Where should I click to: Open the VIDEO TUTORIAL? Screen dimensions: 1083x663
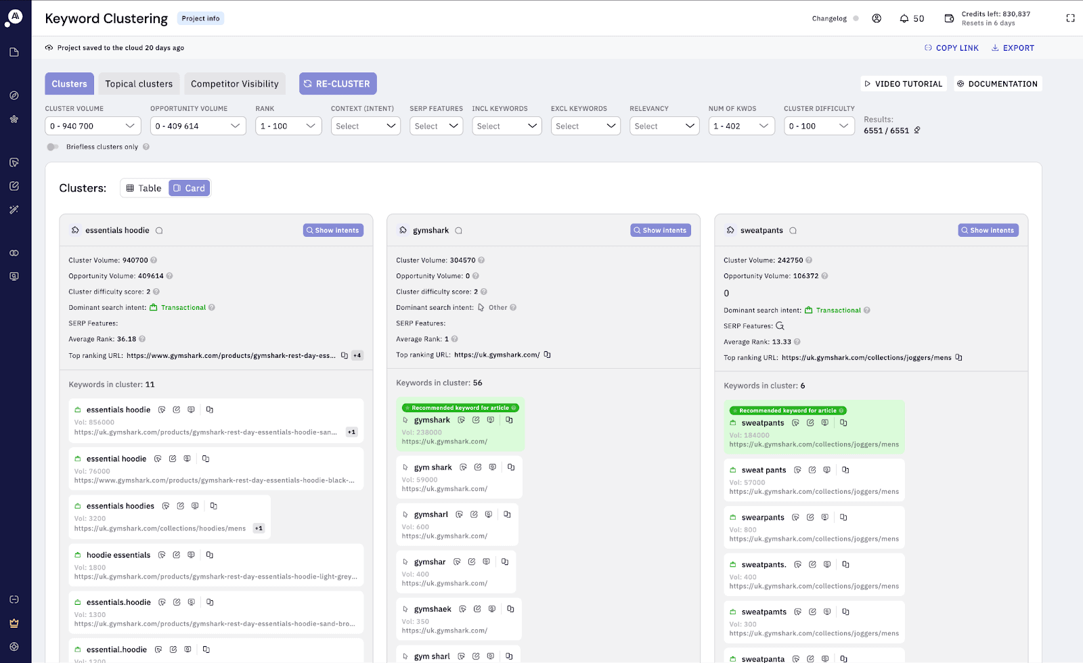click(904, 84)
